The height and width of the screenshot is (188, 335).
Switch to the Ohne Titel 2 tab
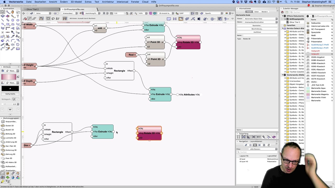(x=32, y=9)
